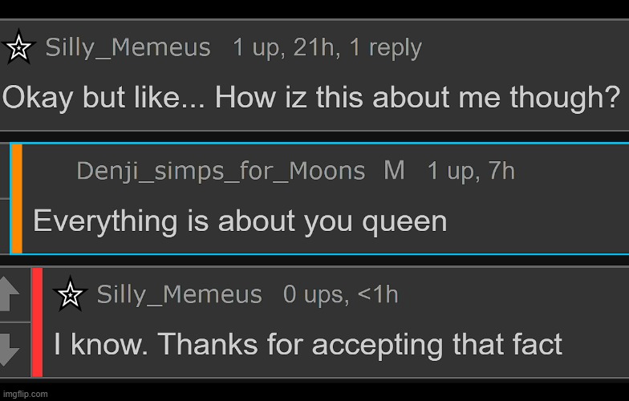Click the "0 ups" count on bottom comment

313,295
